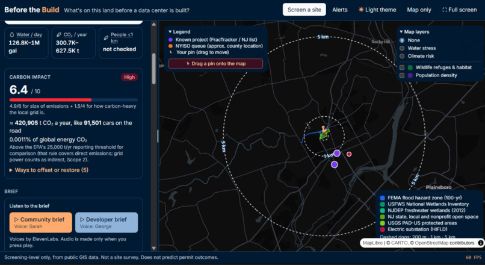This screenshot has height=265, width=485.
Task: Open the Water / day definition
Action: 29,35
